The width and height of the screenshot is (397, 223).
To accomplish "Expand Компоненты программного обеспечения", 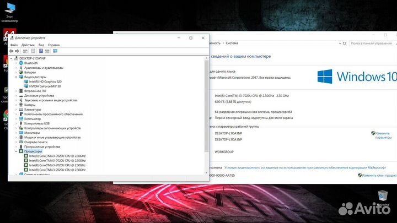I will point(16,114).
